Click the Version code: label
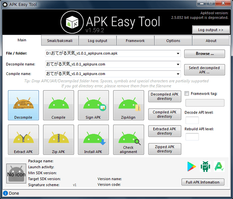 [x=109, y=185]
